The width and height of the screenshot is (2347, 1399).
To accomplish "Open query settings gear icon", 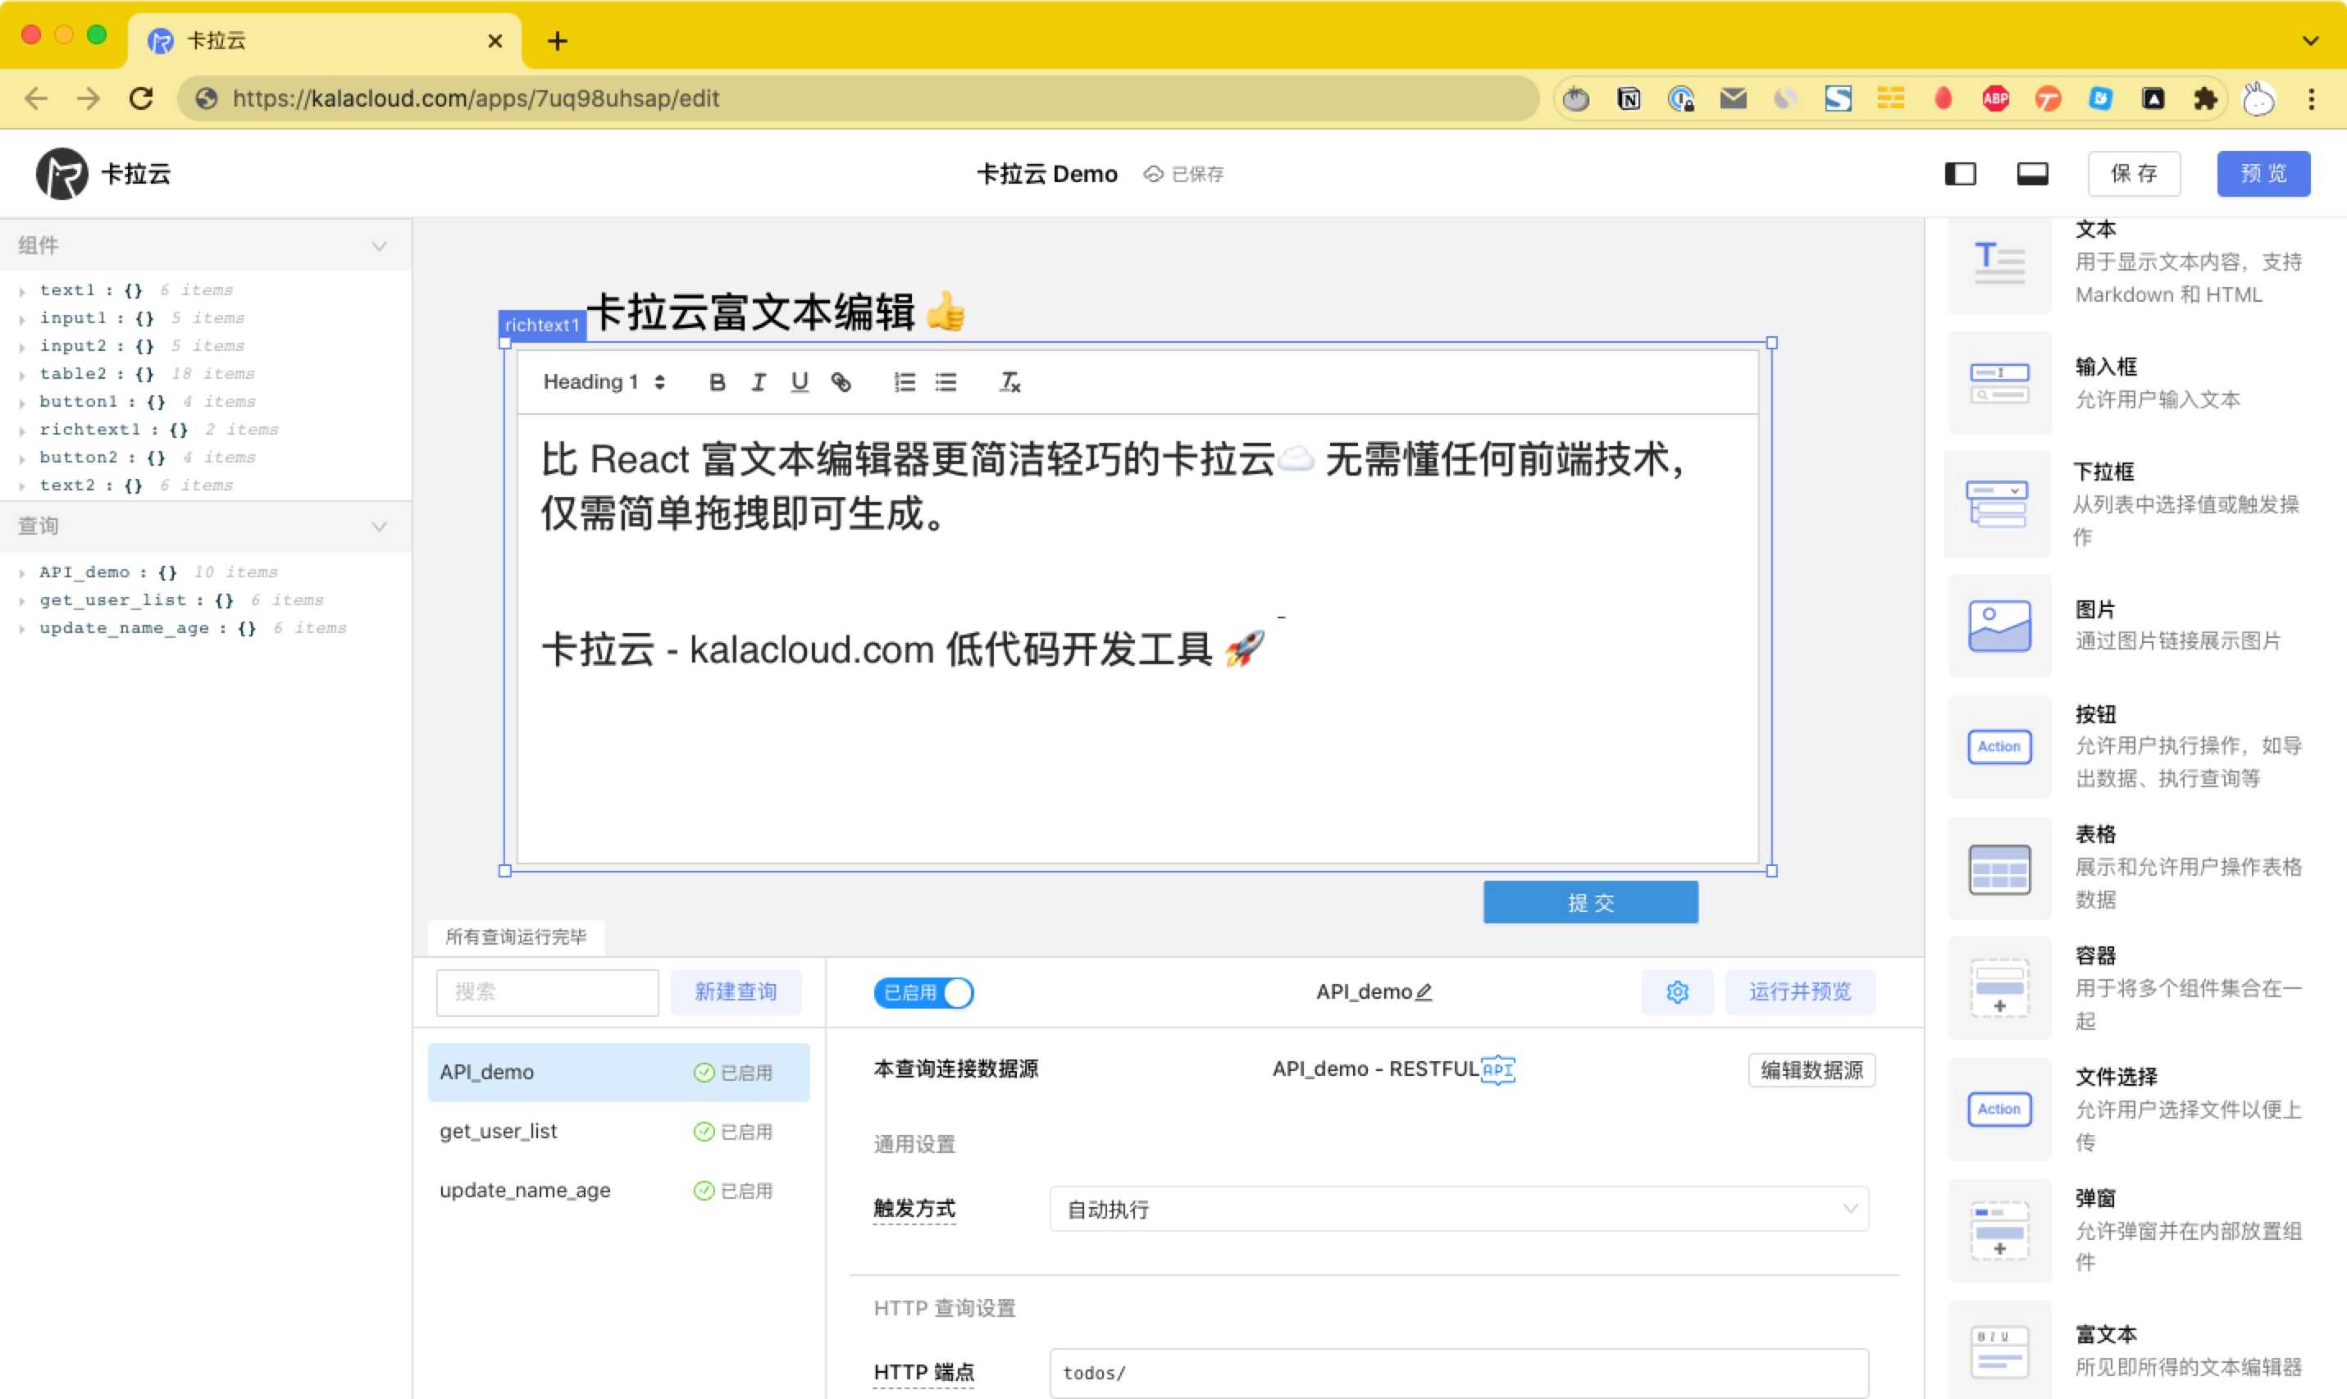I will pos(1677,991).
